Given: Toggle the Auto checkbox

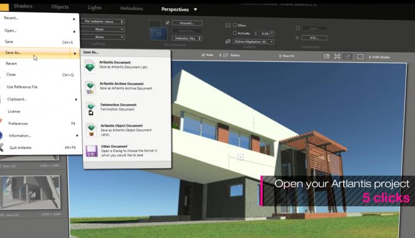Looking at the screenshot, I should pos(203,55).
